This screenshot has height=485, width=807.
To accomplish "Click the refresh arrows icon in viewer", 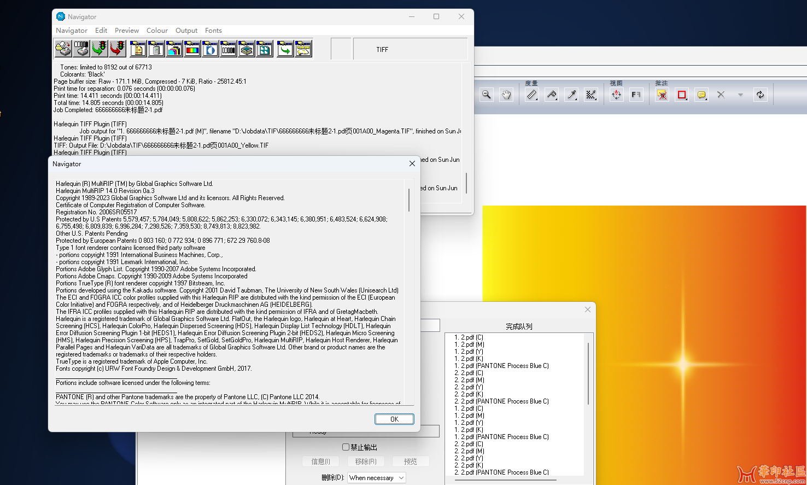I will [760, 95].
